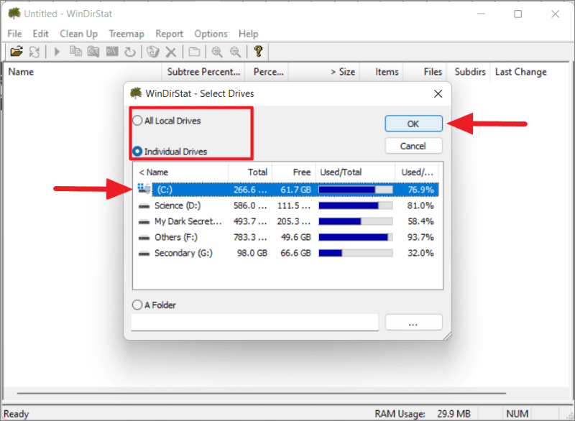Click the Open folder toolbar icon

point(16,52)
